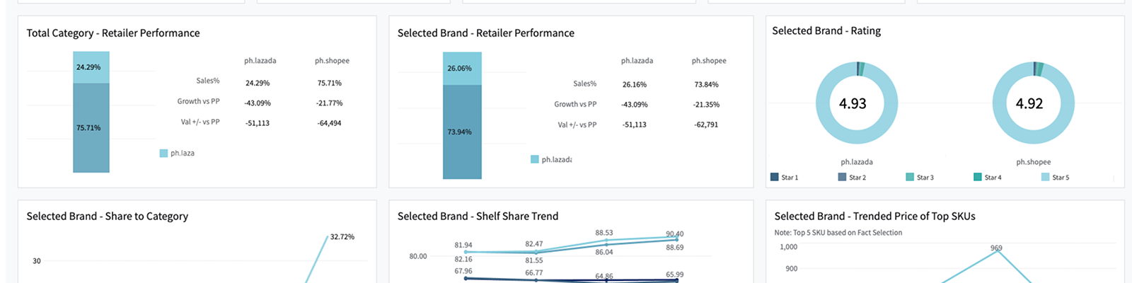Select the Selected Brand - Trended Price of Top SKUs heading

click(874, 216)
